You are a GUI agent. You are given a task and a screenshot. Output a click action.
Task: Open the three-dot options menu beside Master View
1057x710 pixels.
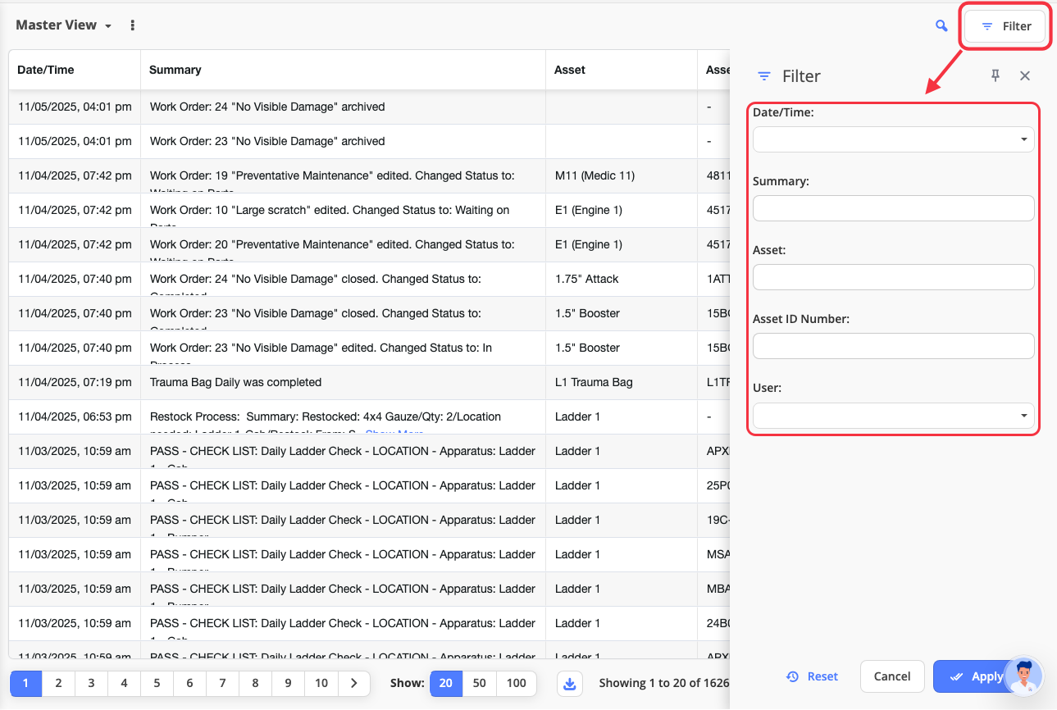[133, 25]
